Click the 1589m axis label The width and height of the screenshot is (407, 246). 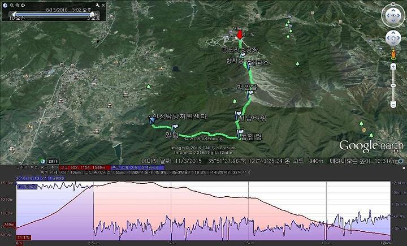click(x=7, y=183)
